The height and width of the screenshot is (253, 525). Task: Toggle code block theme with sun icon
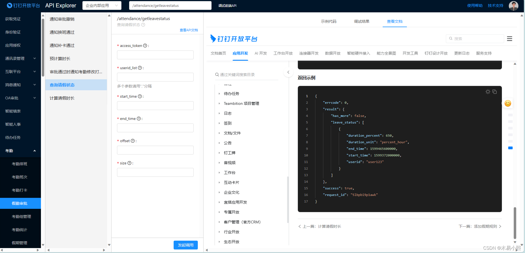click(x=488, y=92)
